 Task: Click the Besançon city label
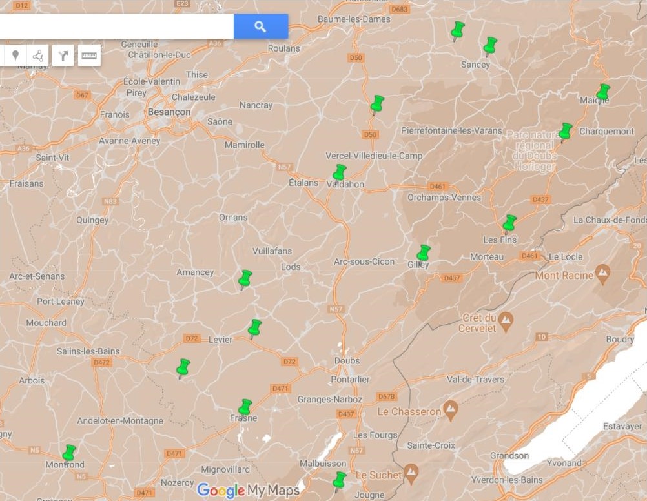[169, 112]
